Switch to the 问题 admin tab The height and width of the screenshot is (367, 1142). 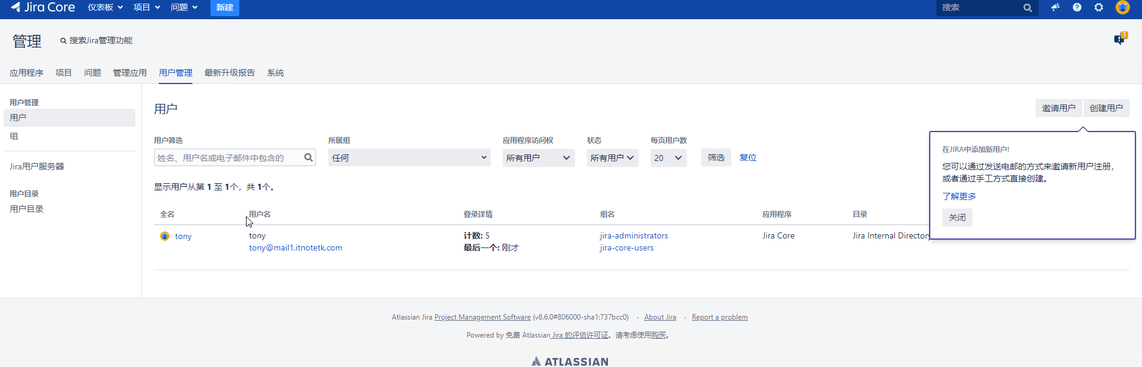(93, 73)
